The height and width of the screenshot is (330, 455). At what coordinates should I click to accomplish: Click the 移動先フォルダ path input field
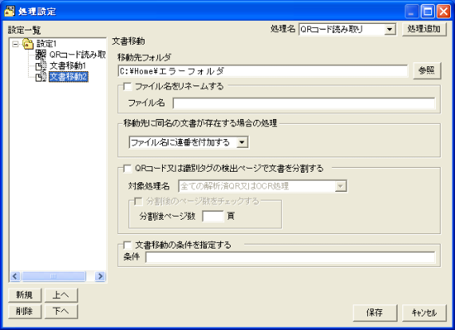coord(263,71)
